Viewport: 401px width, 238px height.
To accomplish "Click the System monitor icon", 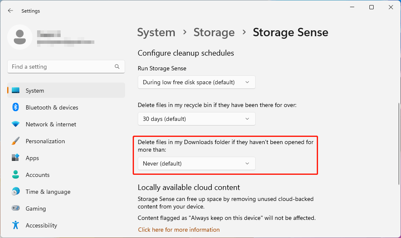I will click(16, 91).
